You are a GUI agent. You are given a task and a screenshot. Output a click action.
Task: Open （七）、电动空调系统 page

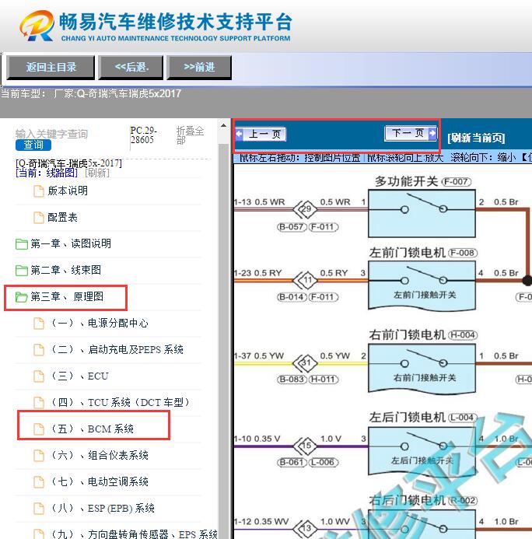pos(99,482)
